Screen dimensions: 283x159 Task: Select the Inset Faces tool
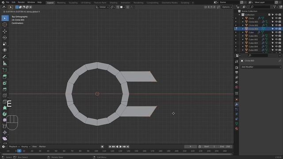pyautogui.click(x=5, y=83)
